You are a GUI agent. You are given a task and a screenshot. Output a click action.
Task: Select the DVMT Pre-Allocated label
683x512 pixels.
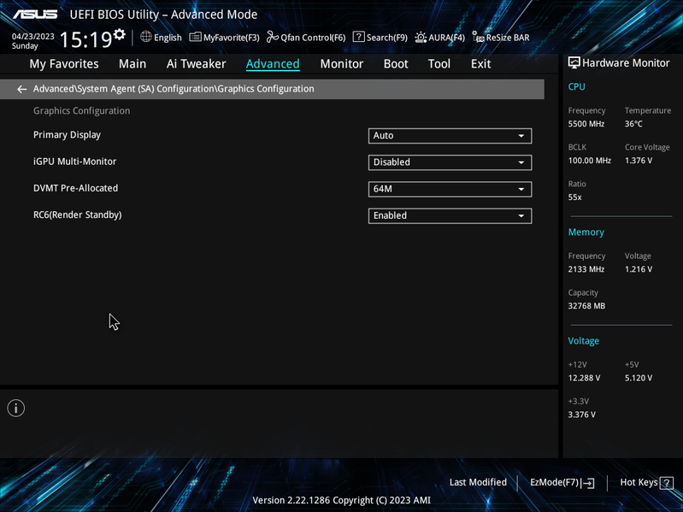point(76,188)
